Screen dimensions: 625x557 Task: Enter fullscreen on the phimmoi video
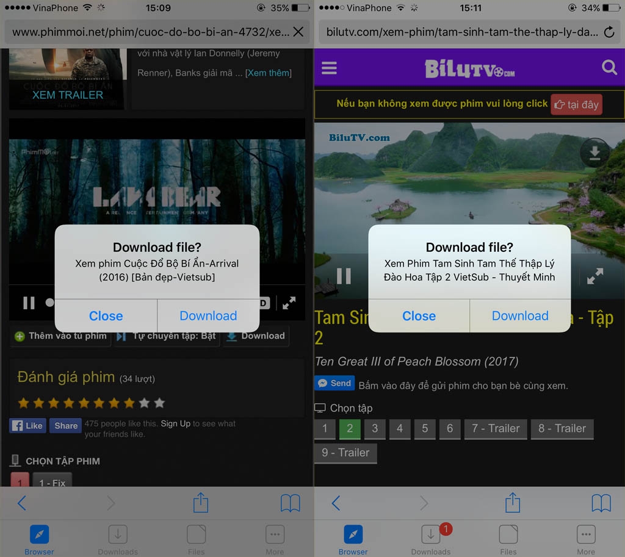[289, 303]
